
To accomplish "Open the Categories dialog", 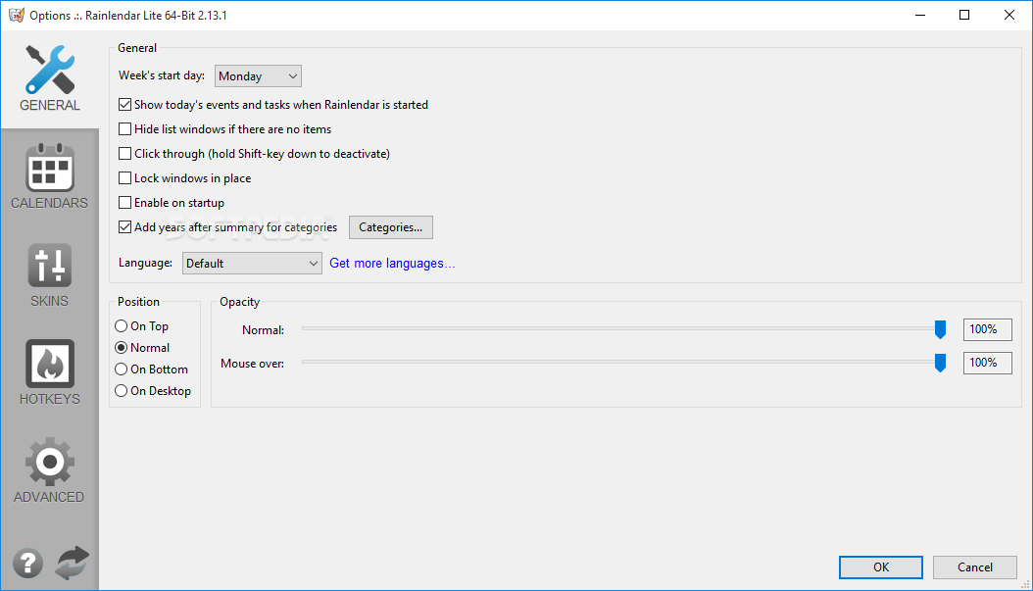I will (x=391, y=227).
